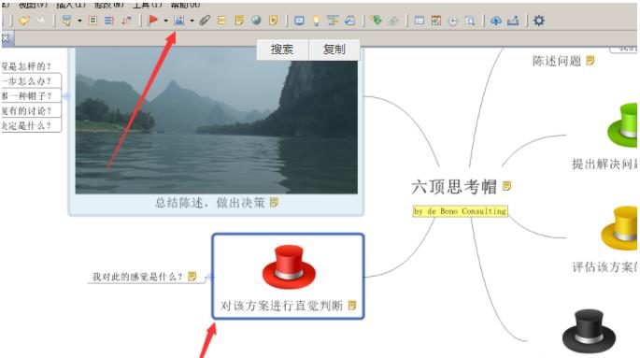This screenshot has height=358, width=640.
Task: Select the 评估该方案 topic text
Action: pos(604,267)
